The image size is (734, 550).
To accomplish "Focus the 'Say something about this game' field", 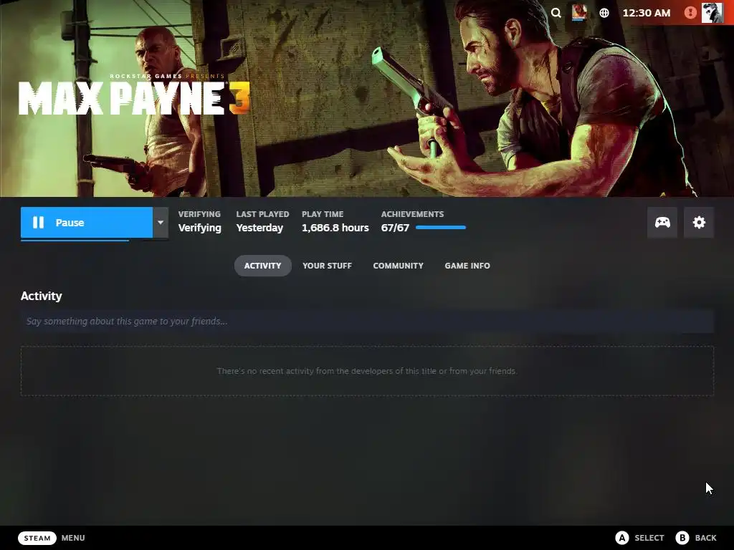I will point(367,322).
